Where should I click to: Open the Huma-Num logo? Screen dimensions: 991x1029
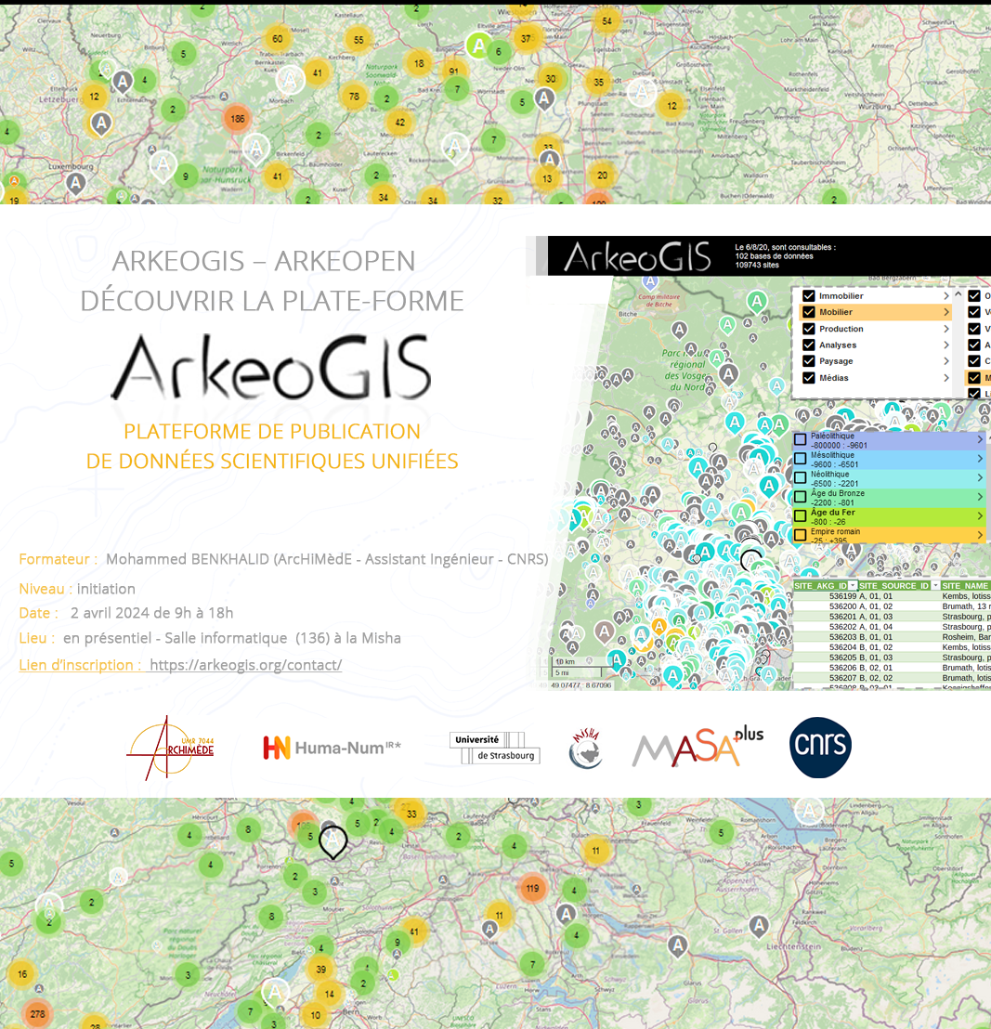[x=333, y=748]
